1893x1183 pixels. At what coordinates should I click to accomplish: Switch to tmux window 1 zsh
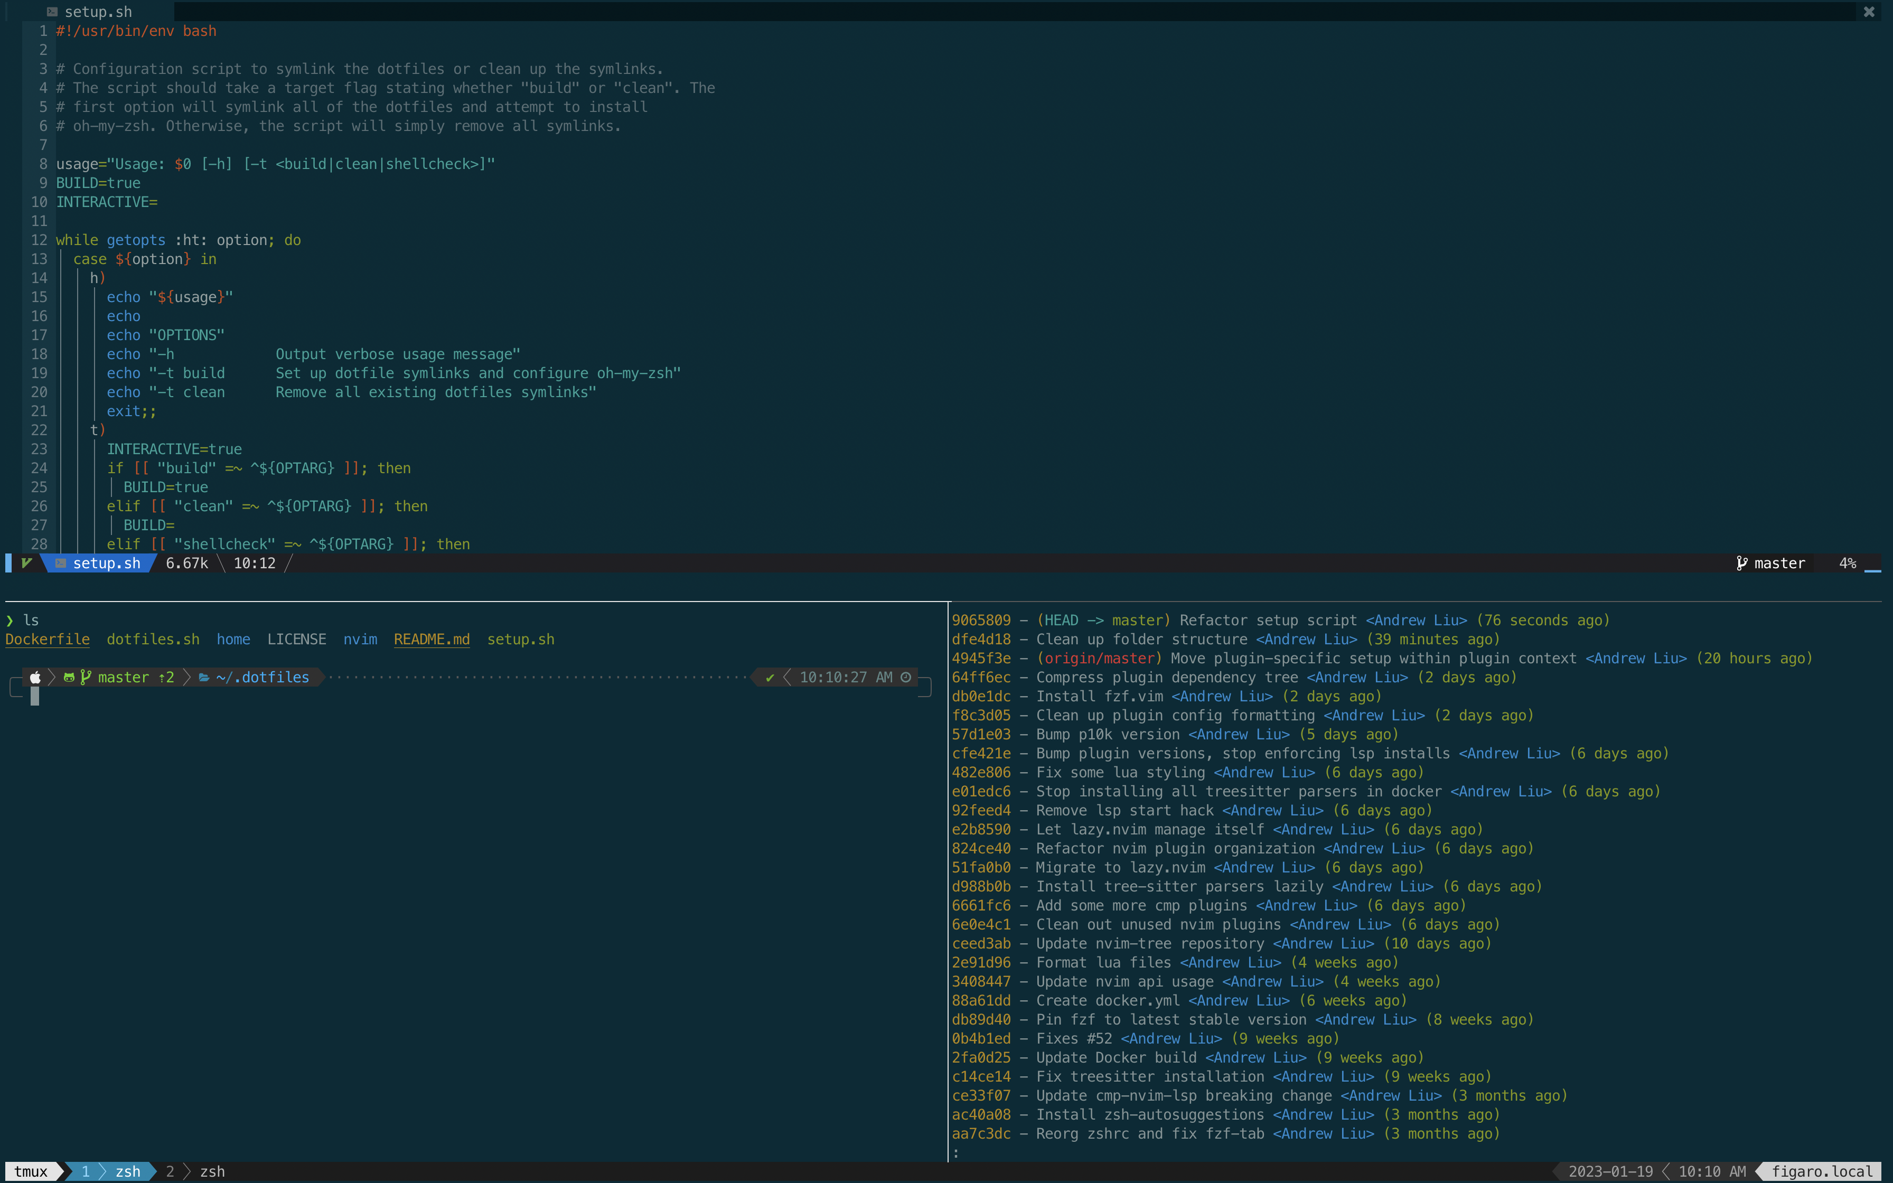[x=111, y=1171]
